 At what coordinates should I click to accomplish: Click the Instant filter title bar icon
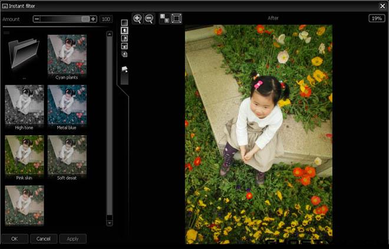5,6
